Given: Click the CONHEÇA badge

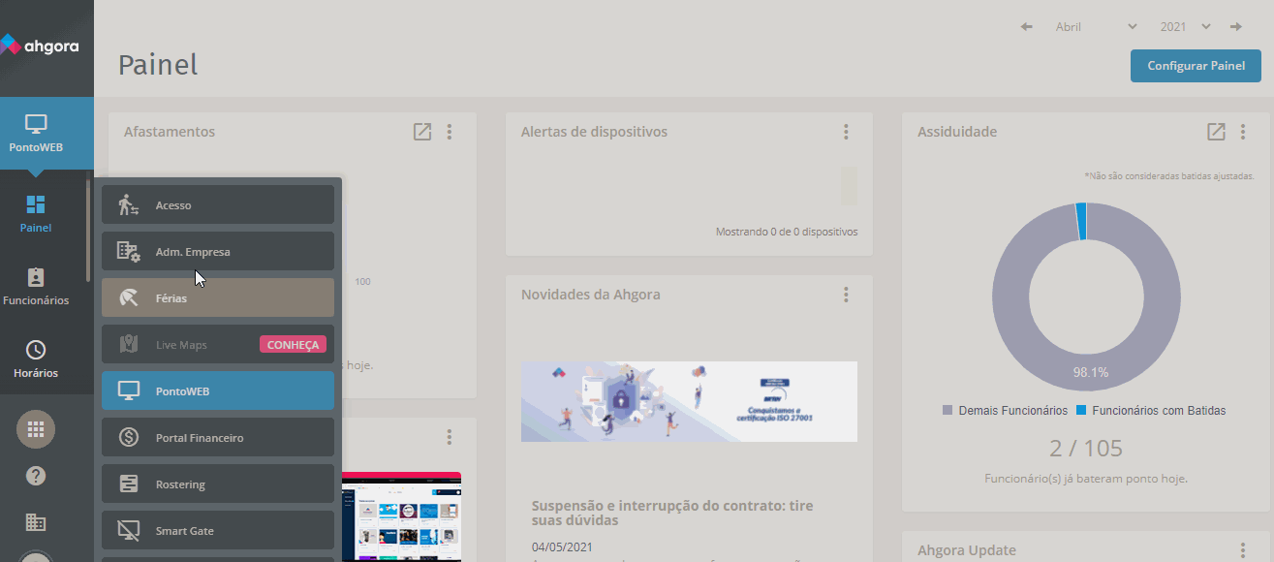Looking at the screenshot, I should click(x=293, y=344).
